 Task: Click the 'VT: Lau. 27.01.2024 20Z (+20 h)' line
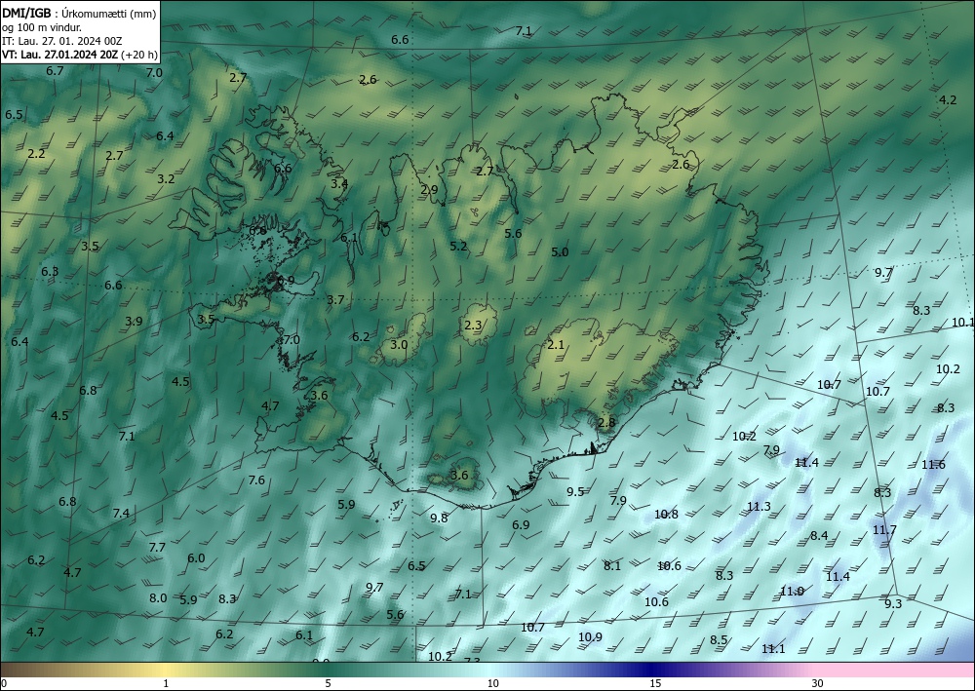pos(80,54)
